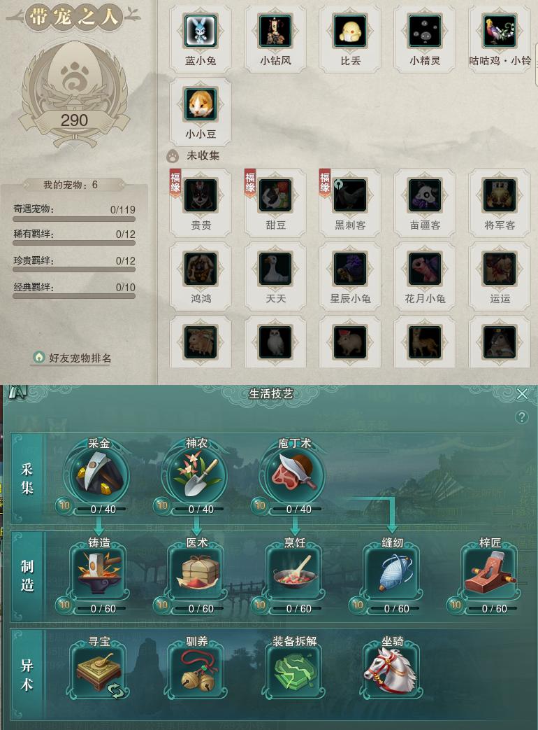Image resolution: width=538 pixels, height=730 pixels.
Task: Click the pet egg score badge 290
Action: coord(74,120)
